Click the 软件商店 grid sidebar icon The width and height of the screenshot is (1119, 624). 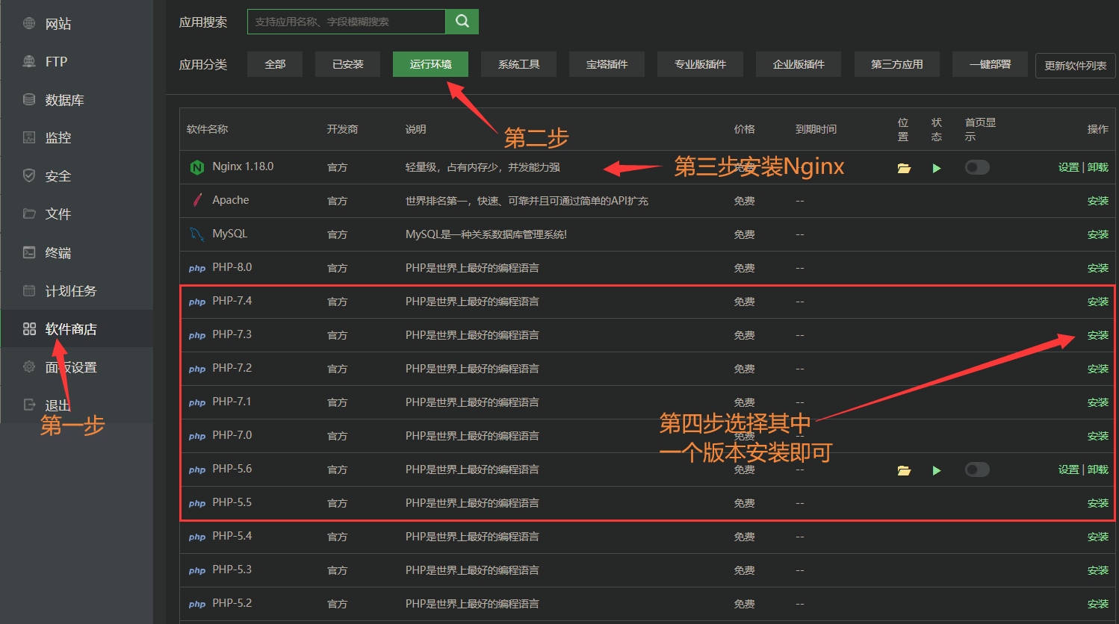tap(29, 328)
